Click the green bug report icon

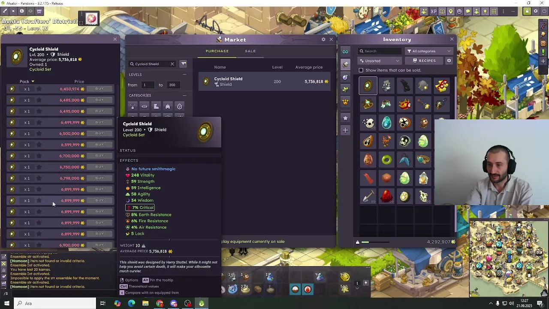[527, 12]
